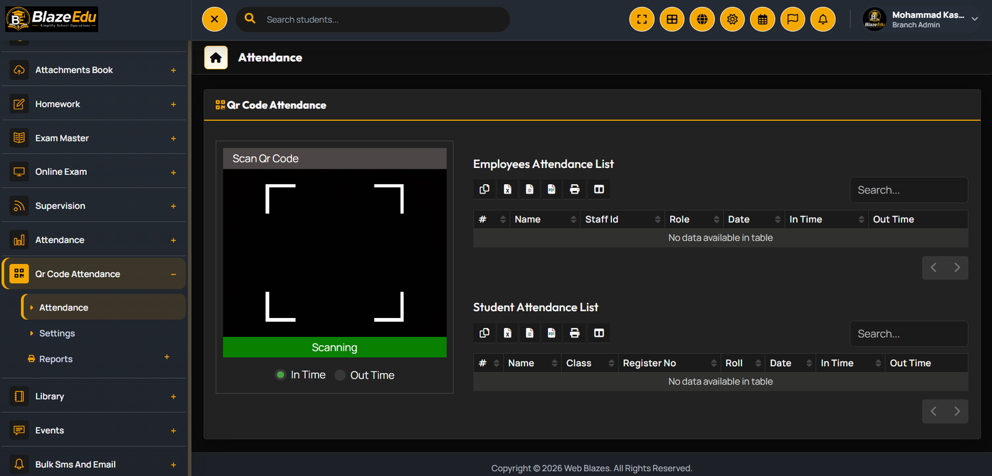Toggle column visibility for Employees Attendance List
The height and width of the screenshot is (476, 992).
click(599, 189)
